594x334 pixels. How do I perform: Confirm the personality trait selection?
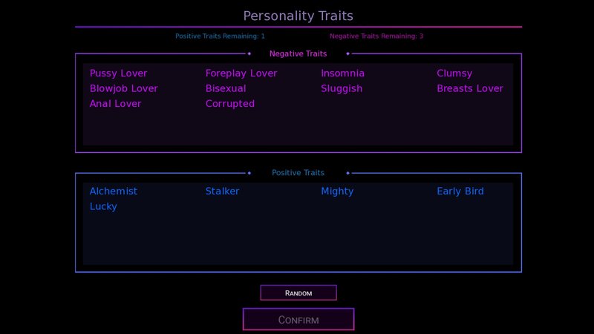pyautogui.click(x=298, y=320)
